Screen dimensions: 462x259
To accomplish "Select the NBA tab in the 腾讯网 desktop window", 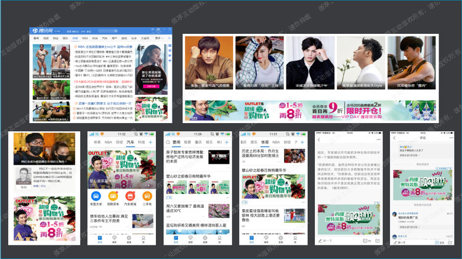I will pos(85,38).
